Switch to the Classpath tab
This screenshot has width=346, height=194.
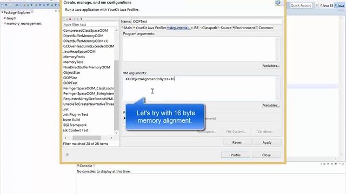click(208, 27)
